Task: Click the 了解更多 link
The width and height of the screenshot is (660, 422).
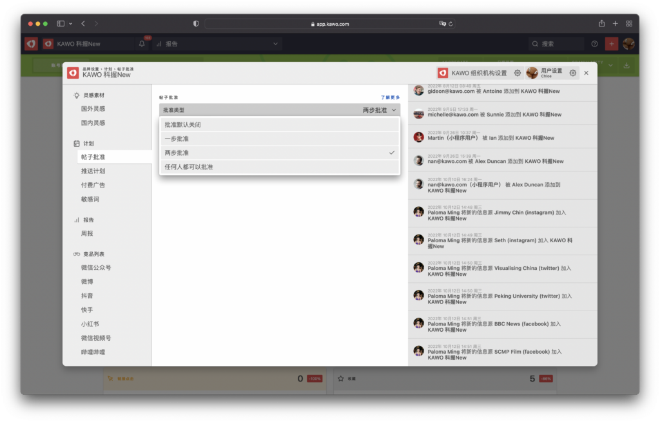Action: pyautogui.click(x=390, y=97)
